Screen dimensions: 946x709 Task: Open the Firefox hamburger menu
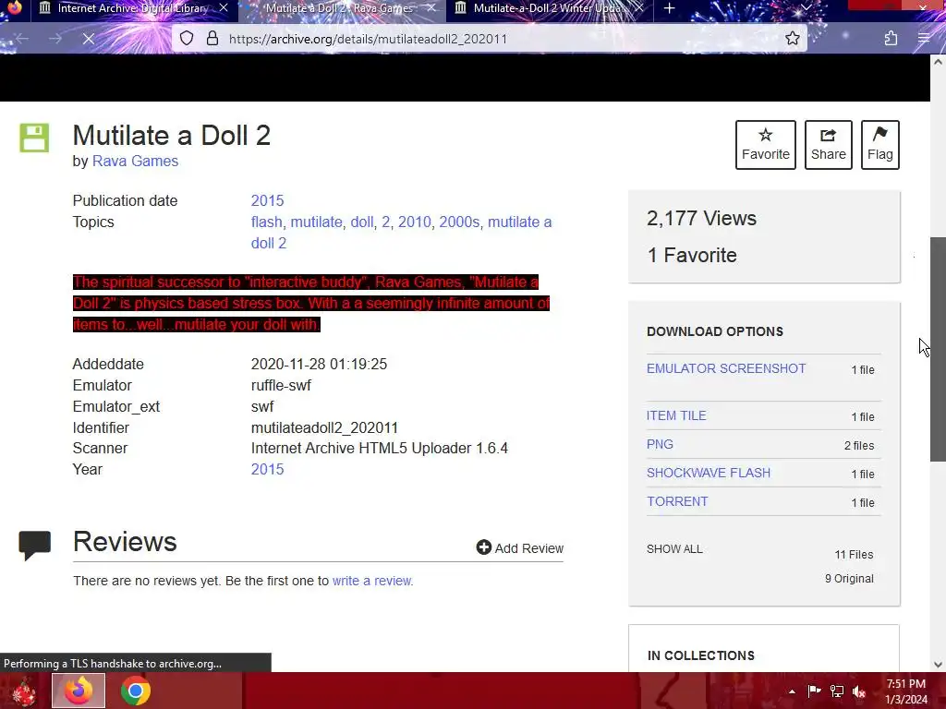click(924, 39)
